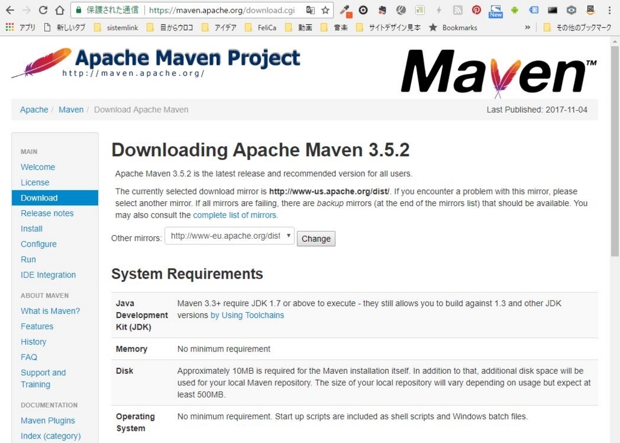Viewport: 620px width, 443px height.
Task: Click the extension icon labeled New
Action: point(495,11)
